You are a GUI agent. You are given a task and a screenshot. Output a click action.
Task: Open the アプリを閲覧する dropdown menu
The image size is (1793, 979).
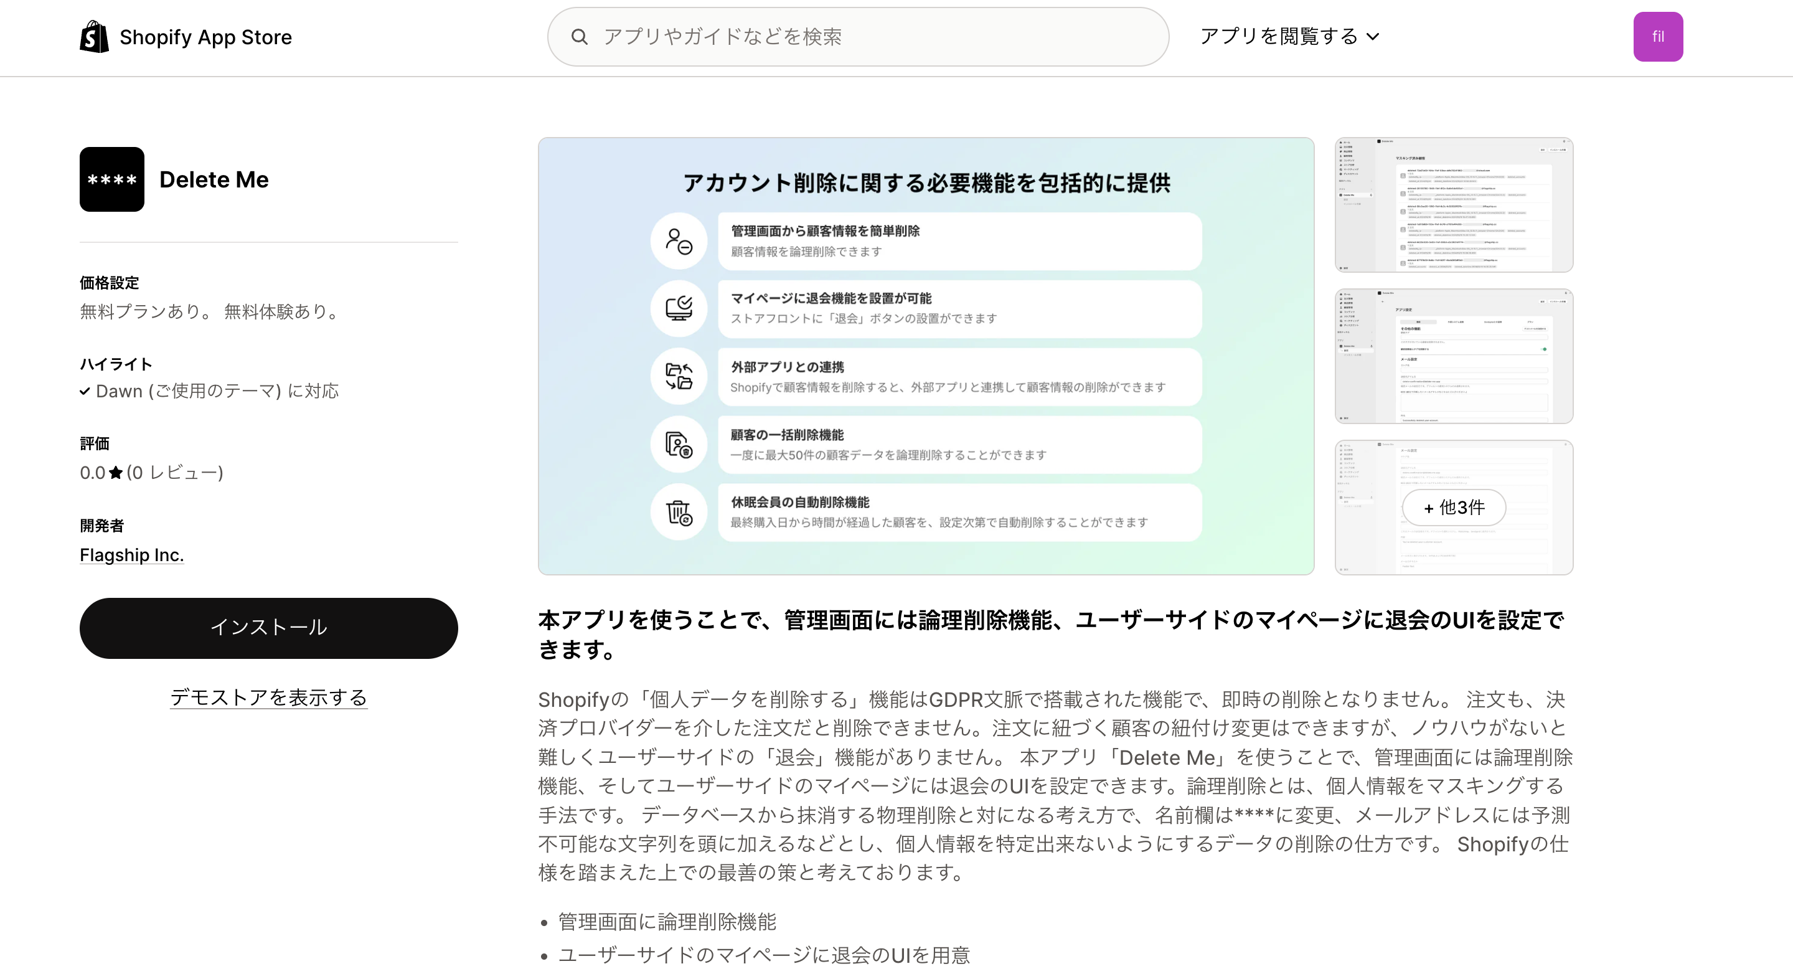click(1289, 36)
